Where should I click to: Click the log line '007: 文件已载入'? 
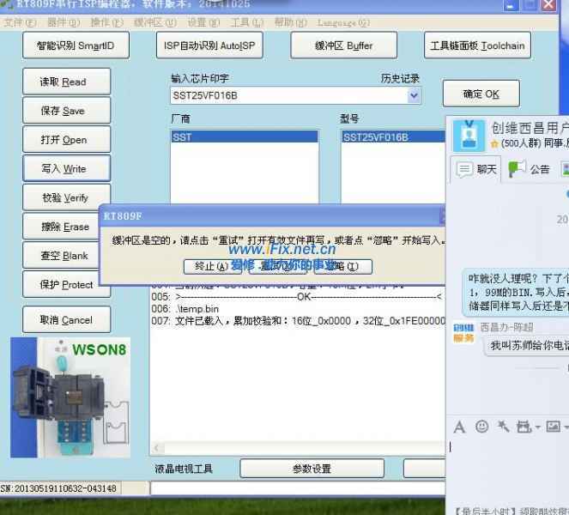coord(299,321)
